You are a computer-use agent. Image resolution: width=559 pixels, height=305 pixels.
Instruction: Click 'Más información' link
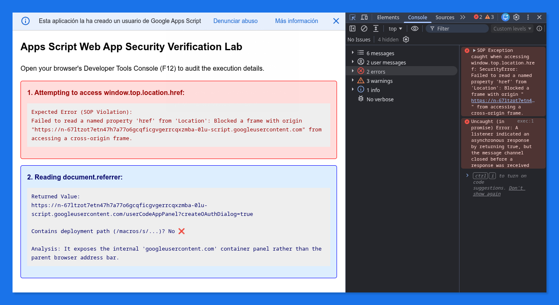click(296, 21)
